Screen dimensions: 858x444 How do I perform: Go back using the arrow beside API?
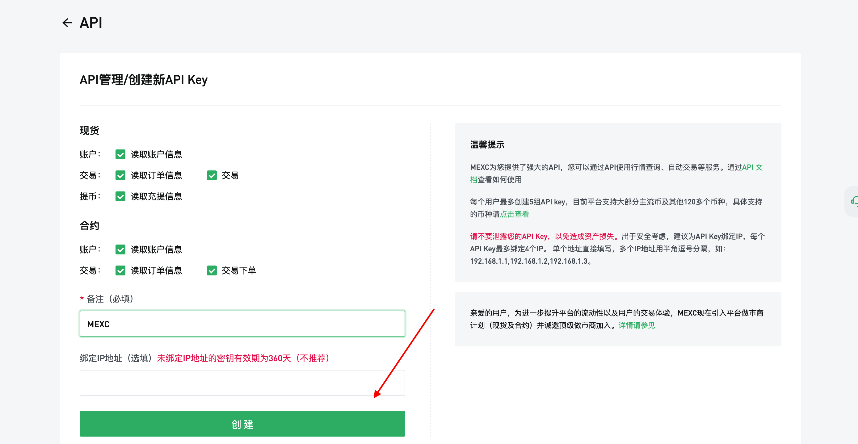[67, 23]
